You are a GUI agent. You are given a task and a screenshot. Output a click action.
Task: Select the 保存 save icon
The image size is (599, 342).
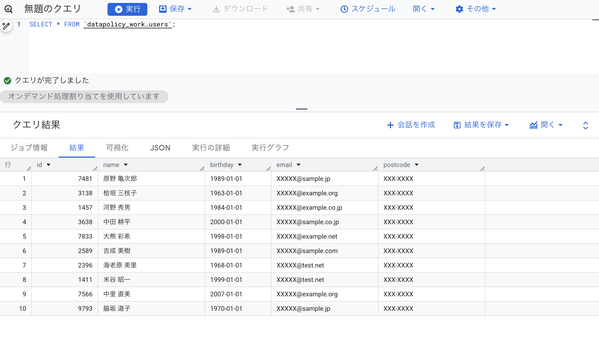coord(163,9)
